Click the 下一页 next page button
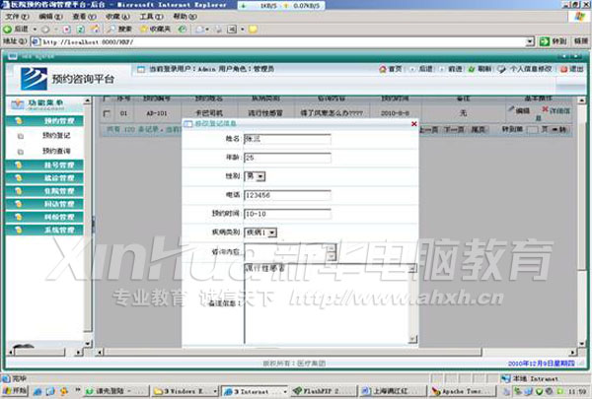This screenshot has height=399, width=592. [455, 129]
